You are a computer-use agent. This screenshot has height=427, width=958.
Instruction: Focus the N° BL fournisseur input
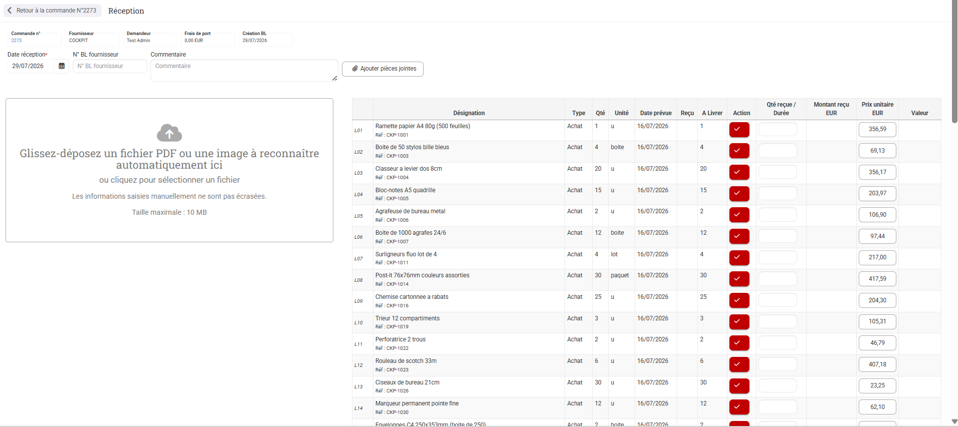pos(110,66)
